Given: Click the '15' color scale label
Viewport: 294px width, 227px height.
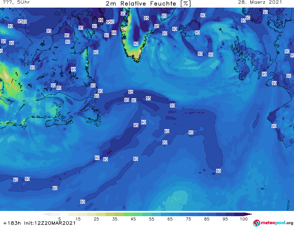Looking at the screenshot, I should point(78,219).
